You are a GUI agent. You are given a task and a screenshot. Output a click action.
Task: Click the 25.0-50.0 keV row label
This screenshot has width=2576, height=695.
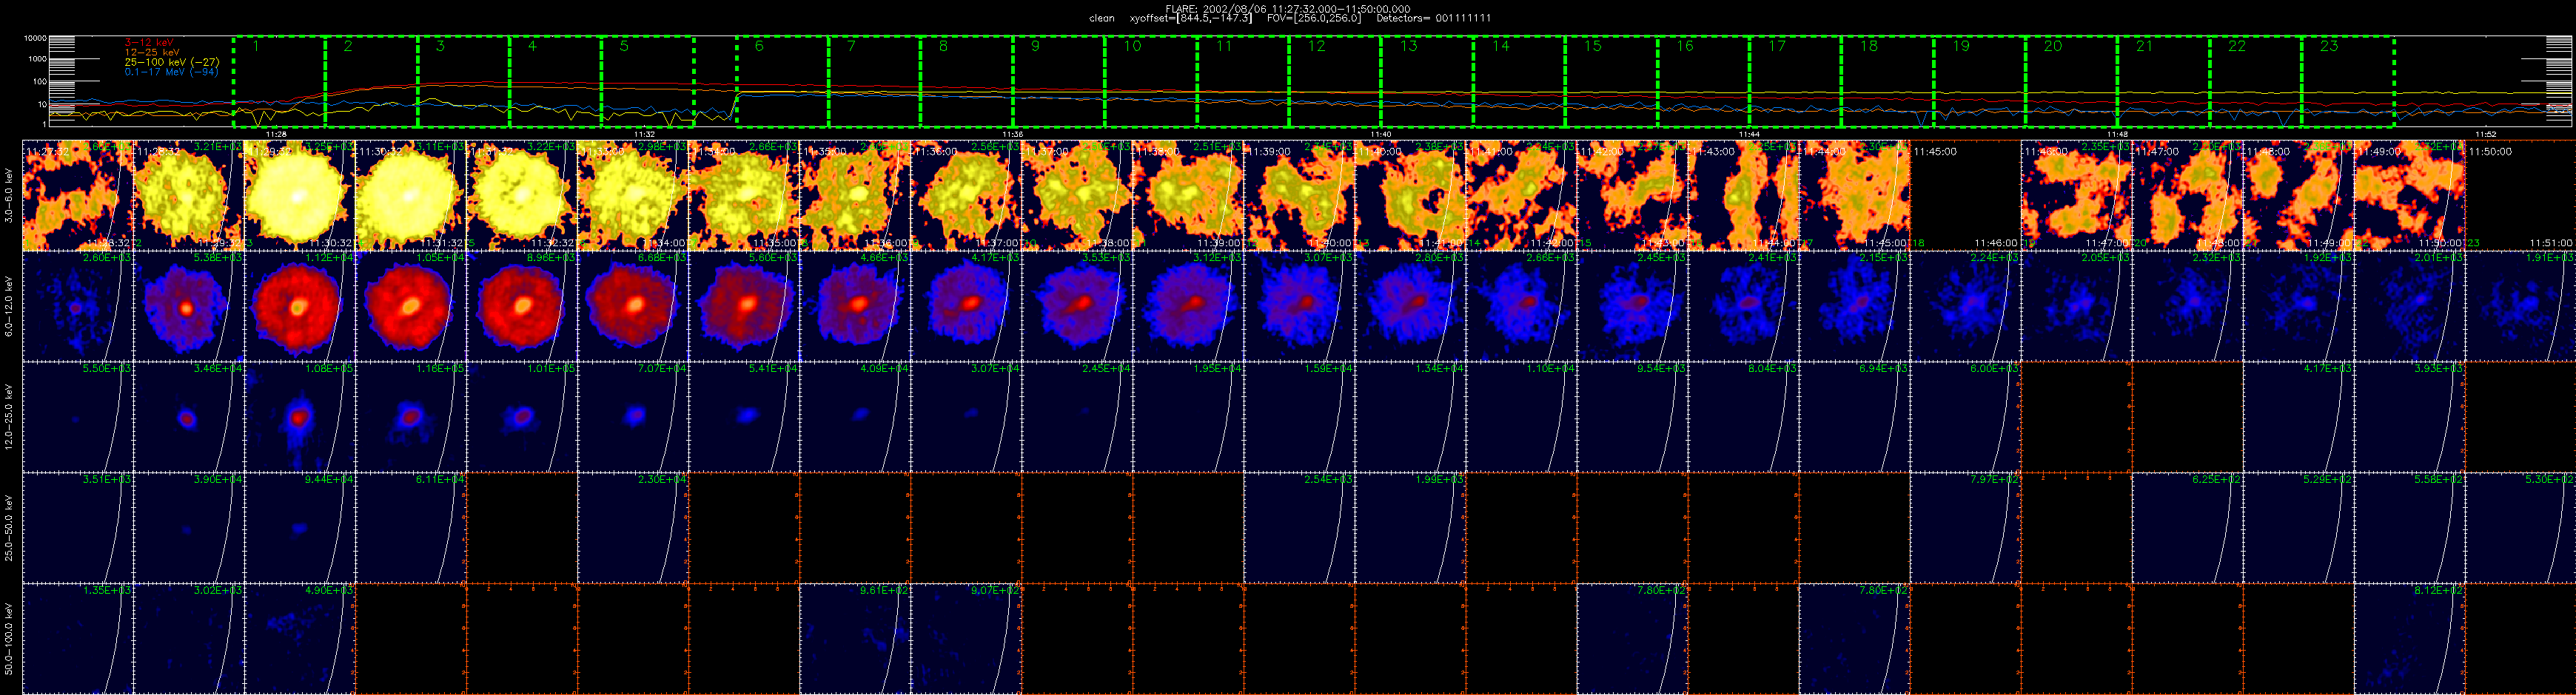point(10,528)
